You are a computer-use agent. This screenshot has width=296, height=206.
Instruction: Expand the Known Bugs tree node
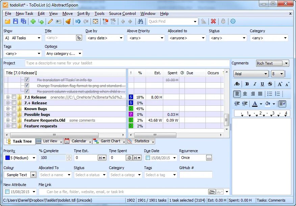coord(8,109)
